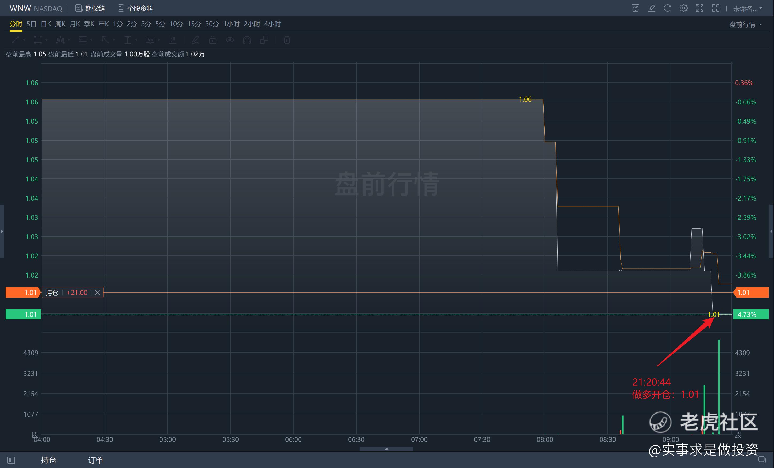Image resolution: width=774 pixels, height=468 pixels.
Task: Switch to the 5日 chart tab
Action: click(x=31, y=24)
